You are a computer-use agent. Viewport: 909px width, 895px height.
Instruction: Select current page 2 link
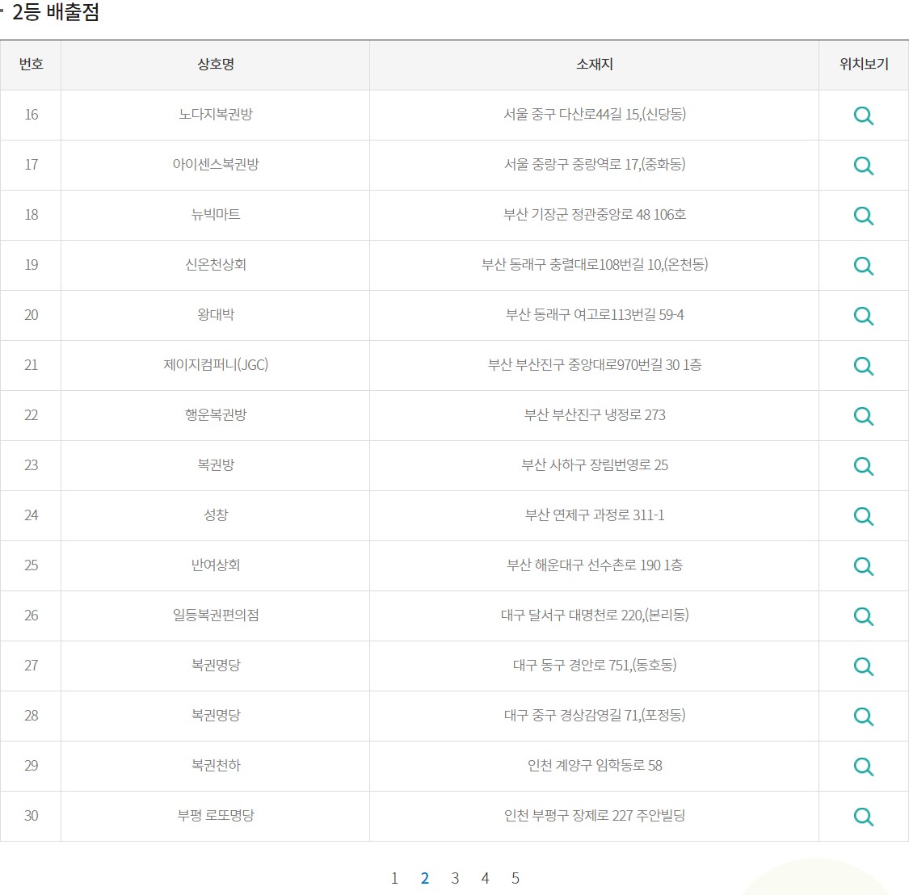click(424, 878)
